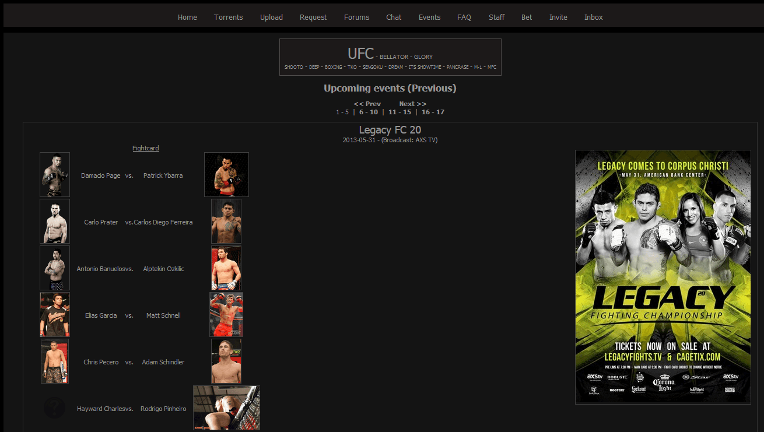Viewport: 764px width, 432px height.
Task: Open Matt Schnell's fighter name
Action: [x=163, y=315]
